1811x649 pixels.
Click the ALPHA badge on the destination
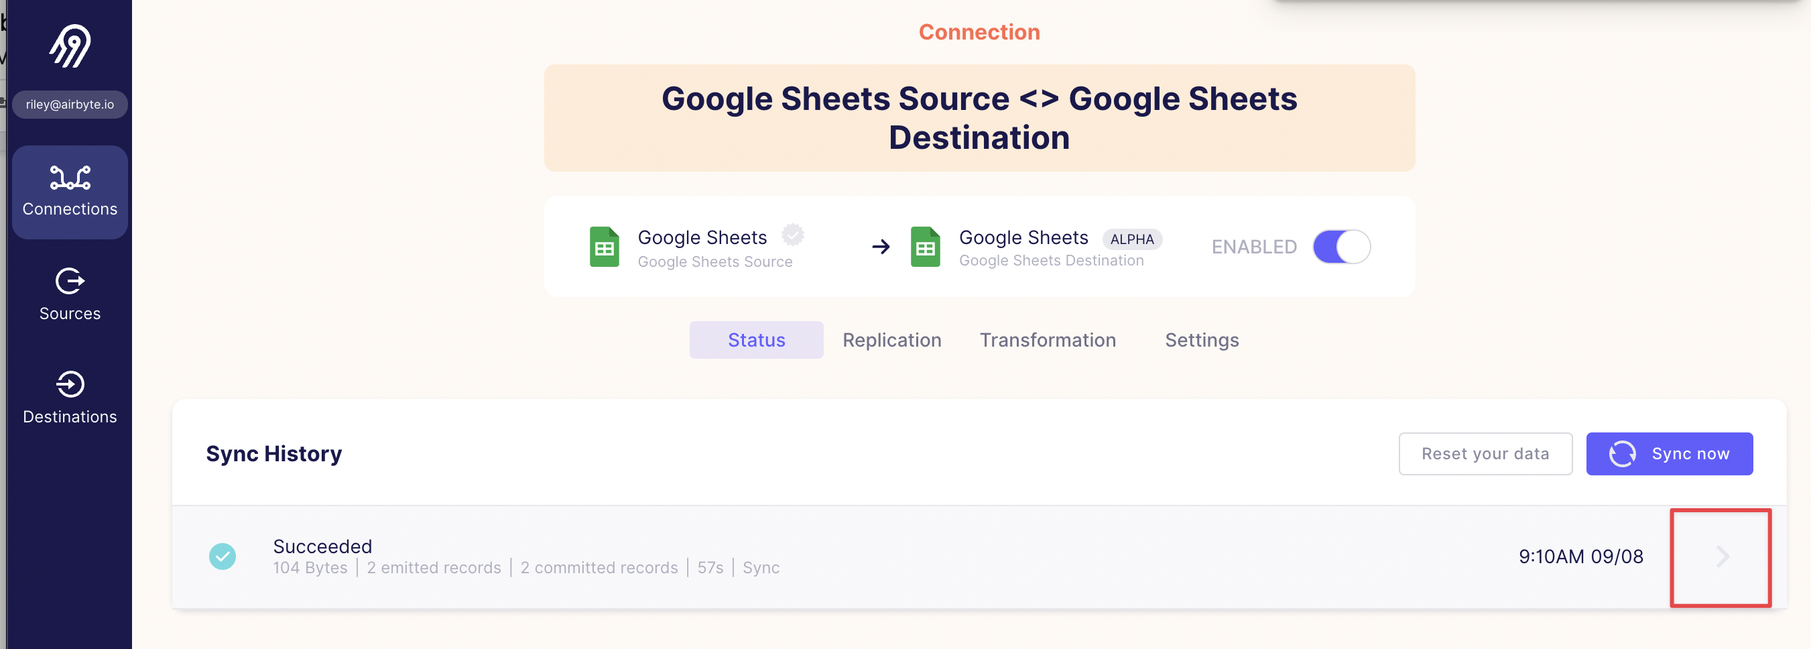click(1133, 239)
